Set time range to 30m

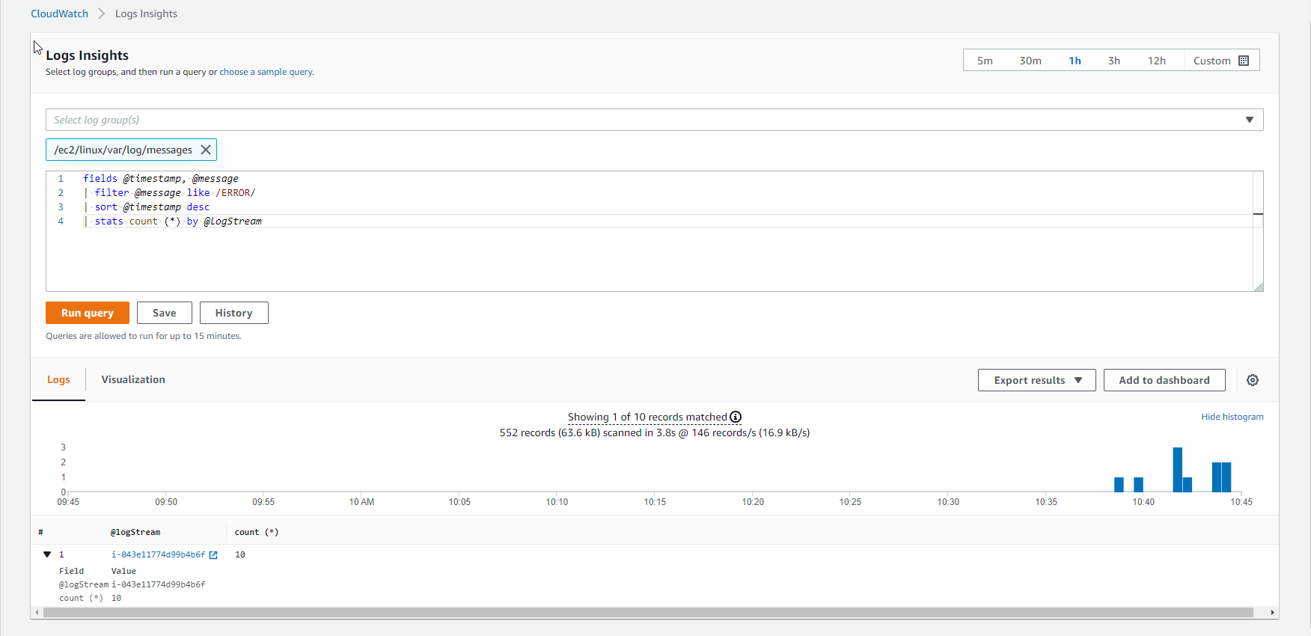tap(1030, 61)
